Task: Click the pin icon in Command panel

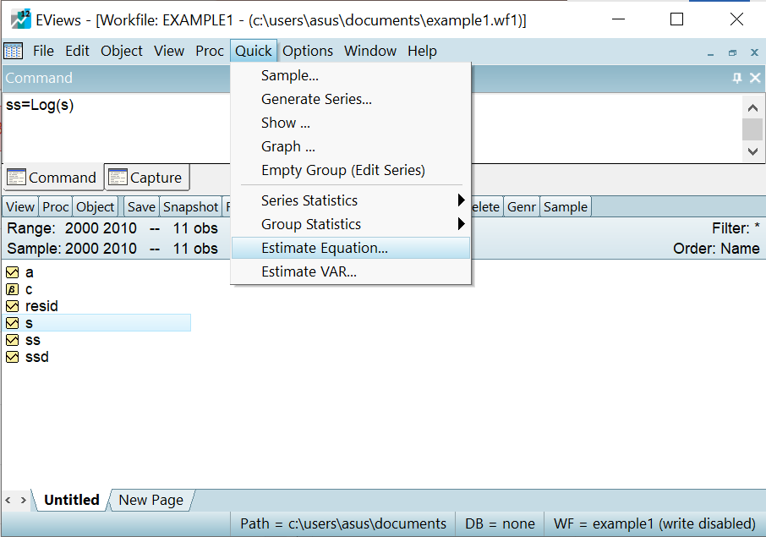Action: pyautogui.click(x=736, y=78)
